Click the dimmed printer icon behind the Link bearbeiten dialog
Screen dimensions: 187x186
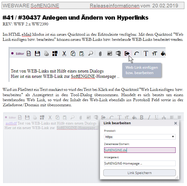tap(35, 117)
